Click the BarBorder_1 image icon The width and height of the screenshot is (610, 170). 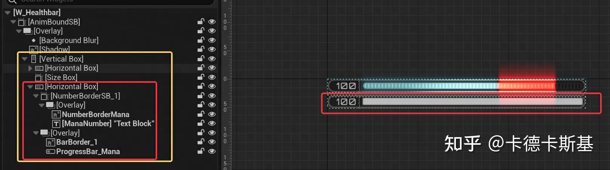(51, 142)
